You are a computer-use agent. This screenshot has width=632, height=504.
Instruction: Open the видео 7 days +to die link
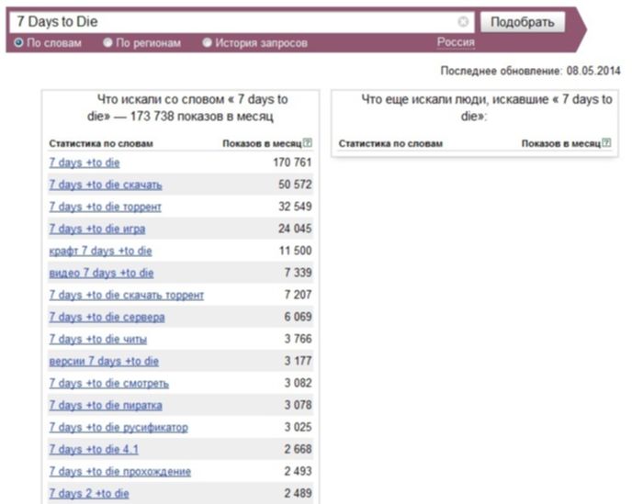(101, 274)
